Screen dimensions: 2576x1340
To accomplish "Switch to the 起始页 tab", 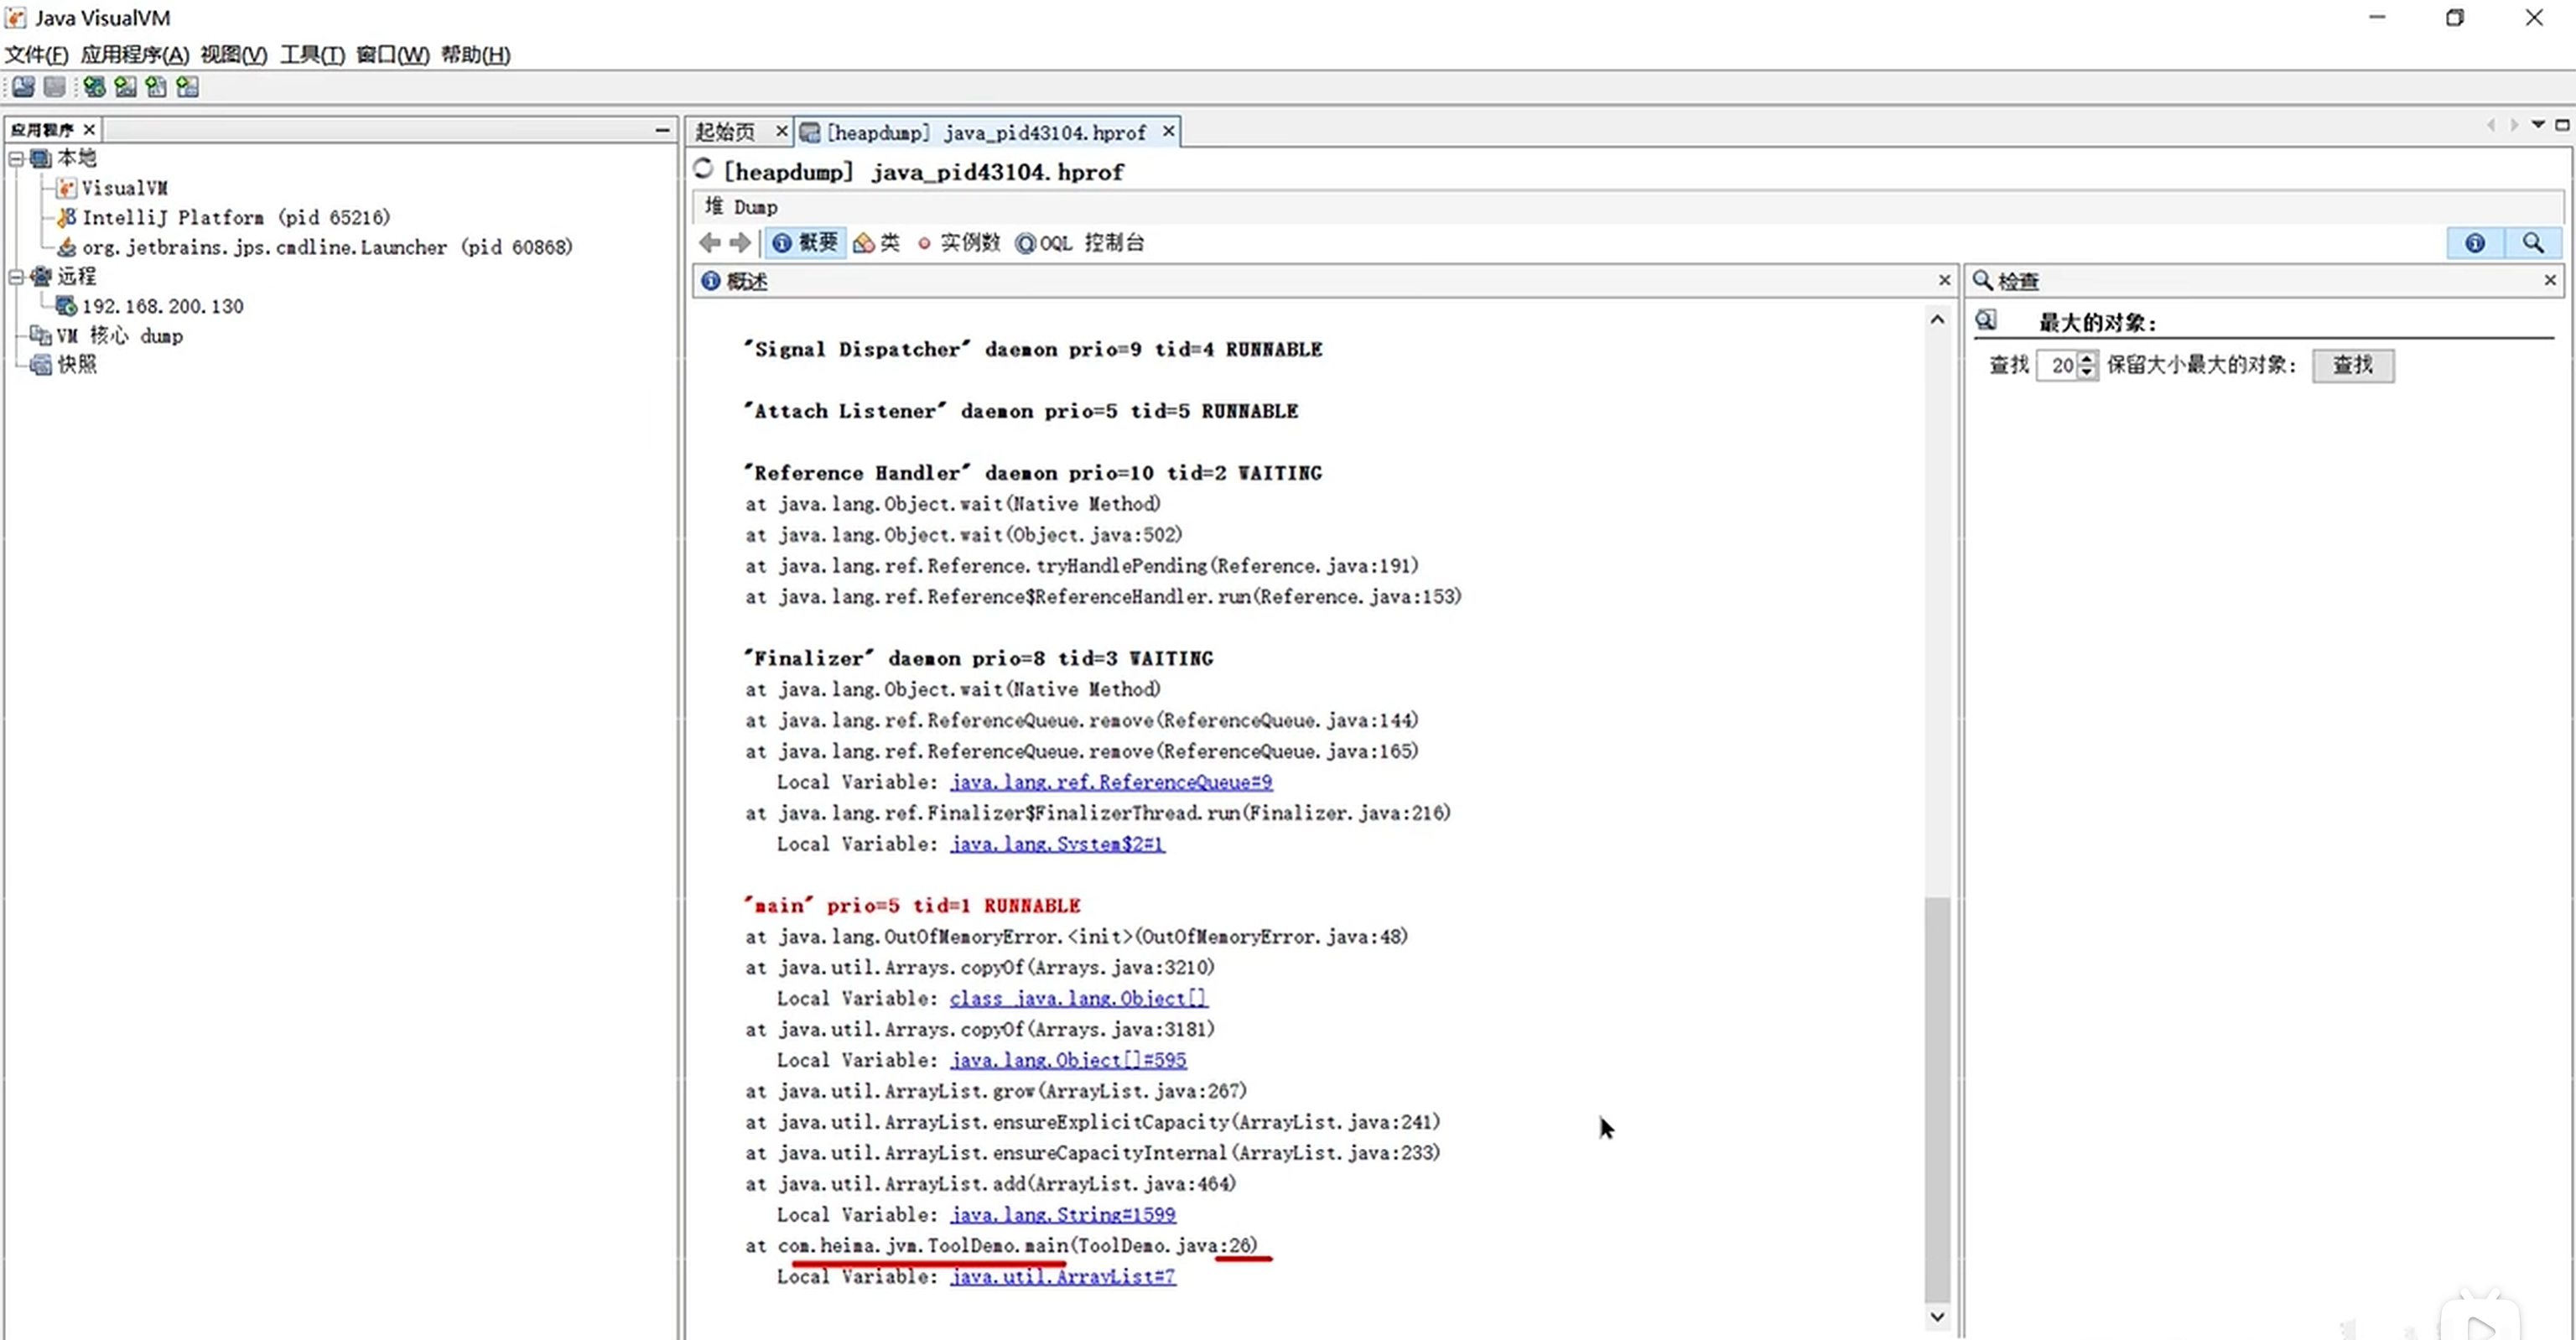I will coord(725,132).
